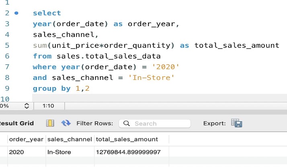Click the row selector of the 2020 row

[x=4, y=152]
